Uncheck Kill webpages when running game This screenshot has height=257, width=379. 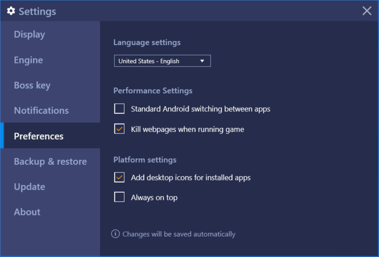pos(119,129)
